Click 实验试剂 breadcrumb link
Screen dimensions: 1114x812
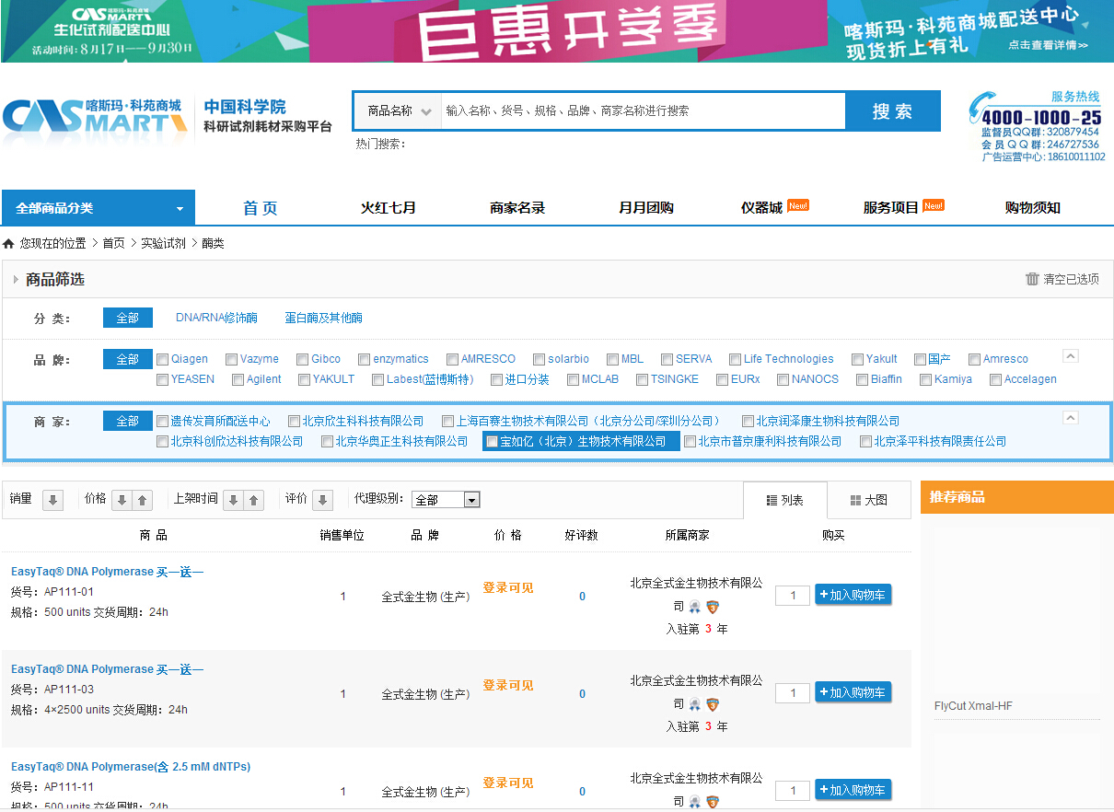click(163, 244)
